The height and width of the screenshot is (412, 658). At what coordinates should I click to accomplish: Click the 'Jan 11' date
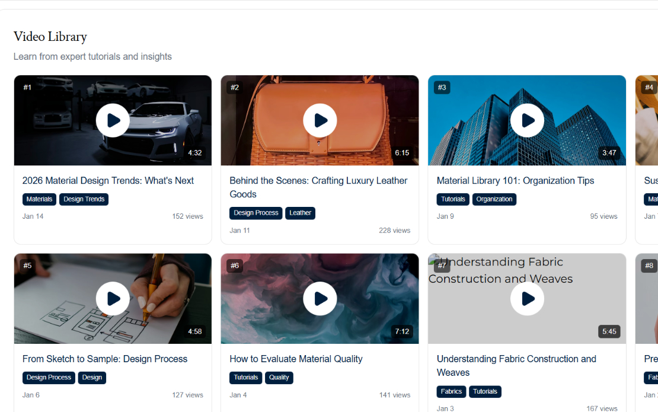[x=239, y=231]
